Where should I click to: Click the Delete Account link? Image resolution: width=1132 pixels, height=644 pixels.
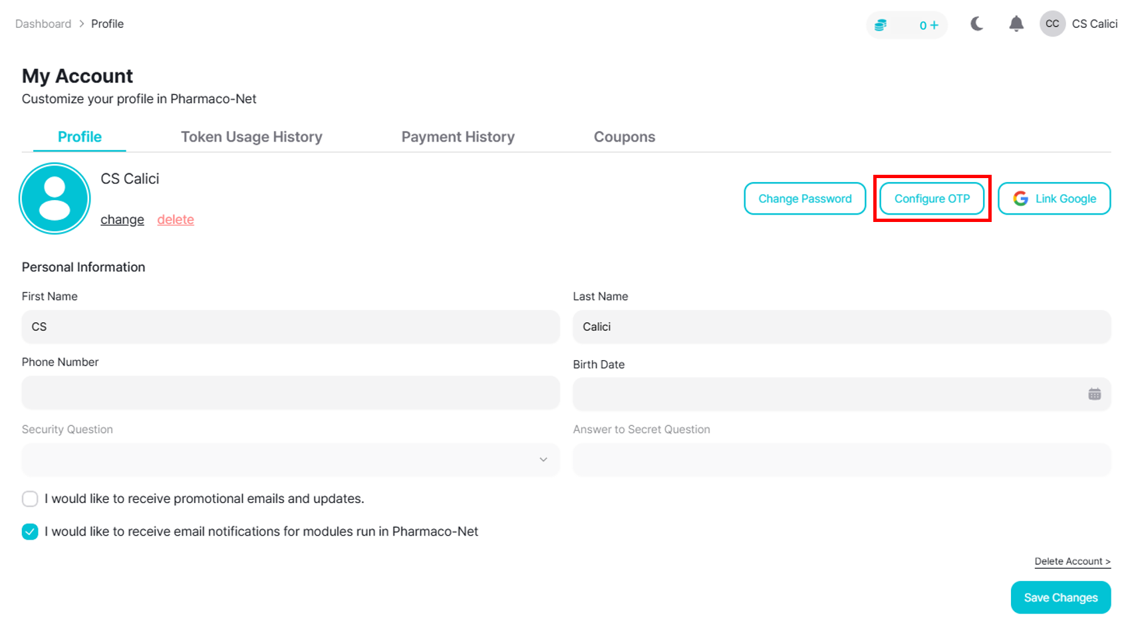[1072, 562]
